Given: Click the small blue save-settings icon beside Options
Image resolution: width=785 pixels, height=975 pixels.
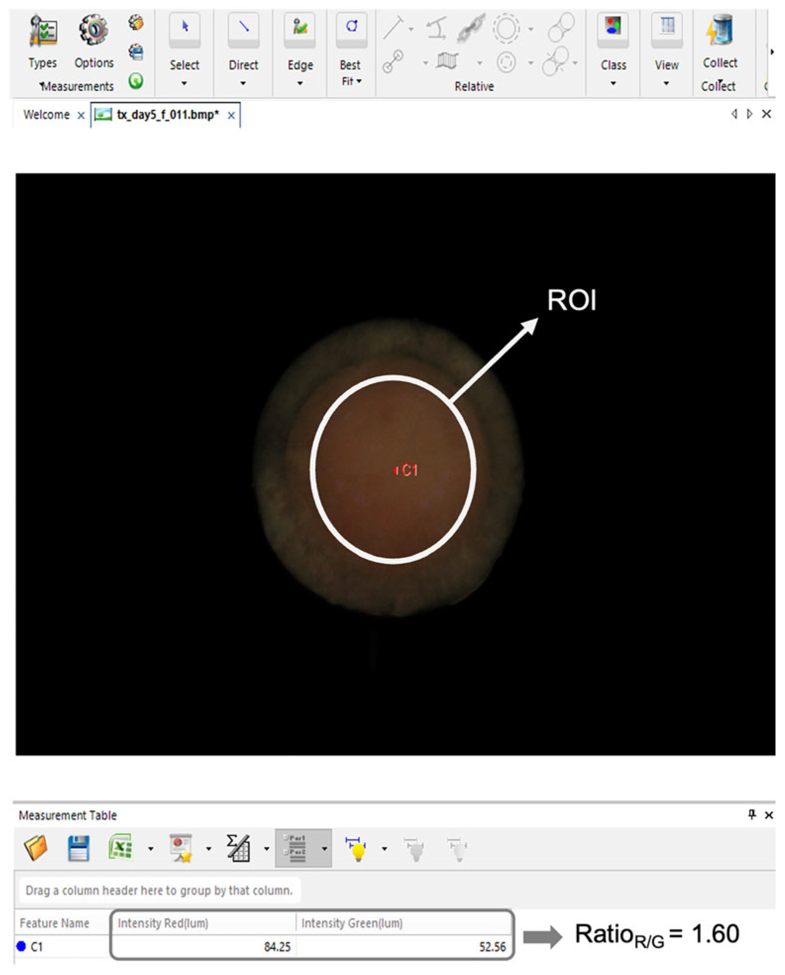Looking at the screenshot, I should pos(136,51).
